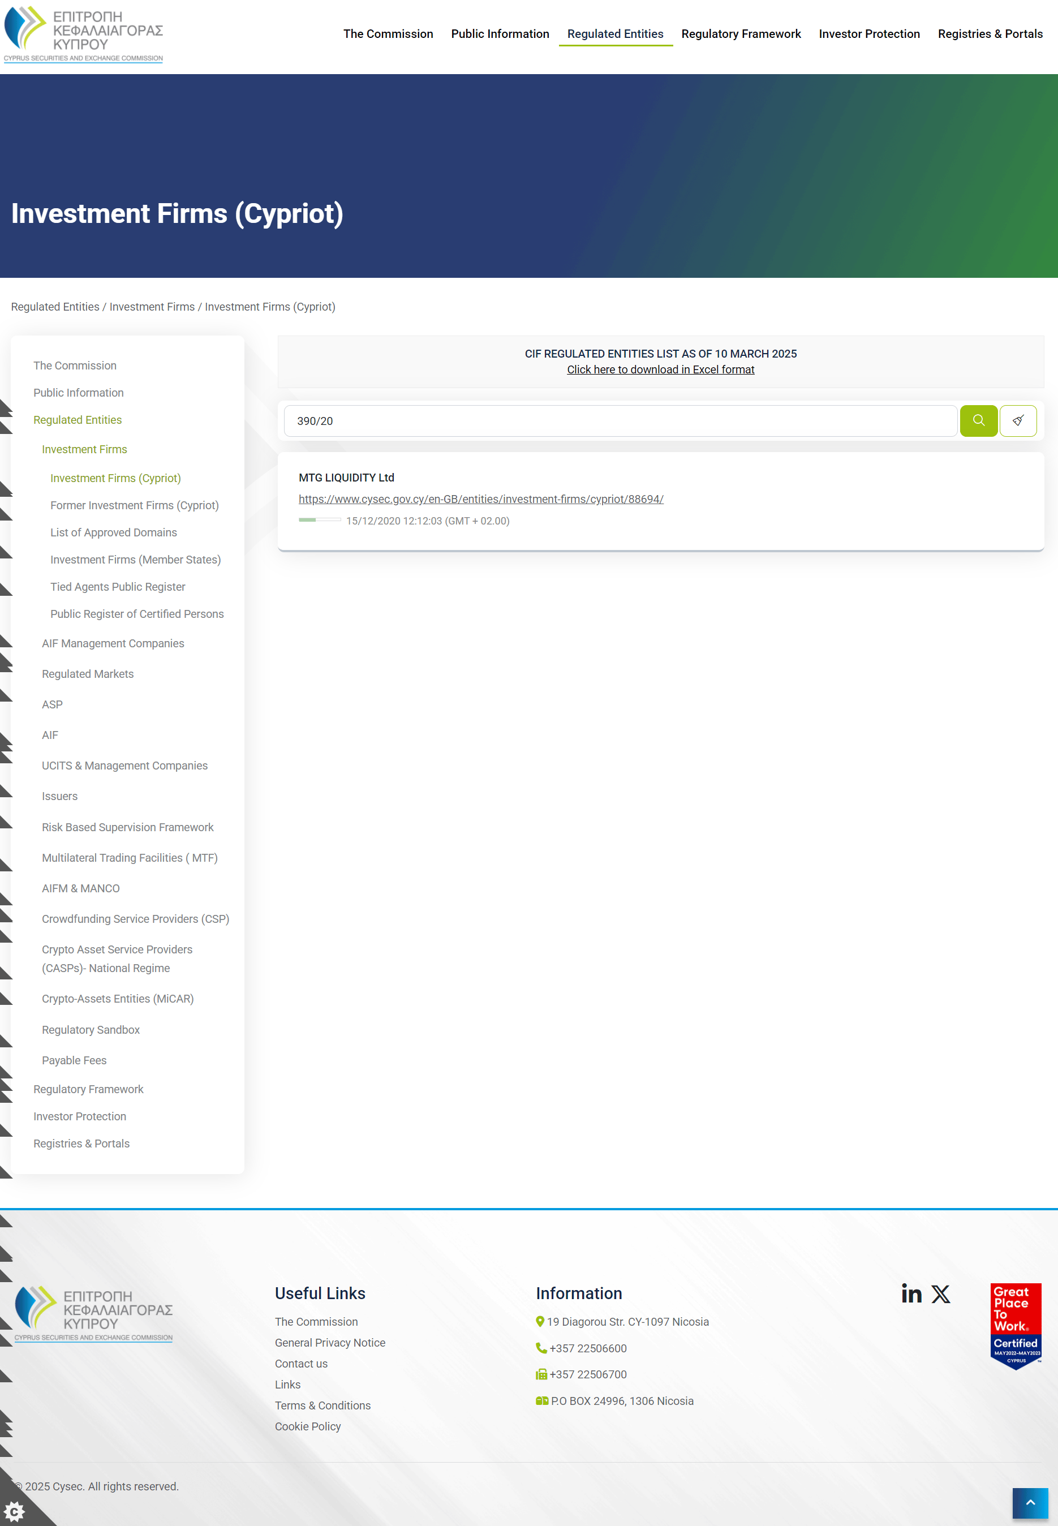Click the CySEC logo in the footer
Screen dimensions: 1058x1526
pyautogui.click(x=93, y=1314)
